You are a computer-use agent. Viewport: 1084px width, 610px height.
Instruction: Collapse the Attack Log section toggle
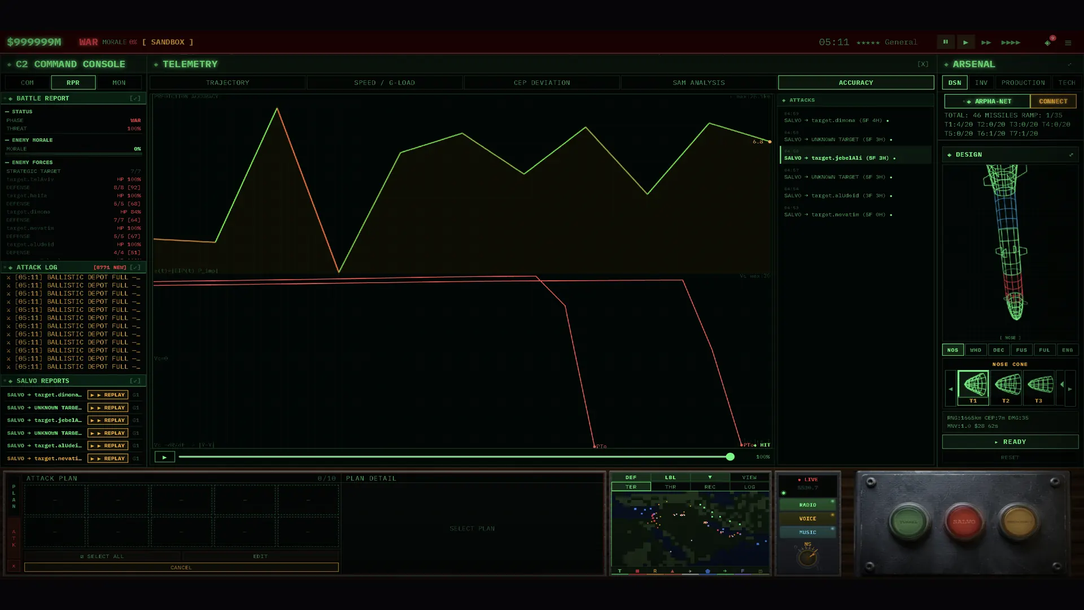[135, 267]
